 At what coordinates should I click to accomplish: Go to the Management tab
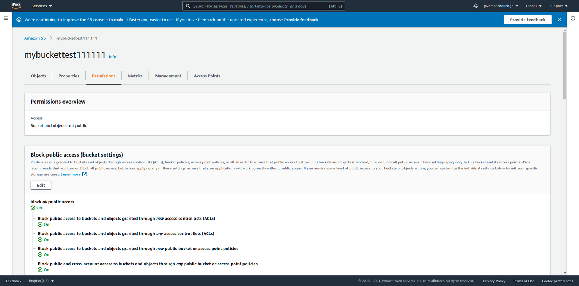(168, 76)
